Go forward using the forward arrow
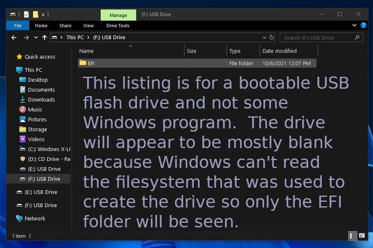The height and width of the screenshot is (248, 373). [26, 38]
